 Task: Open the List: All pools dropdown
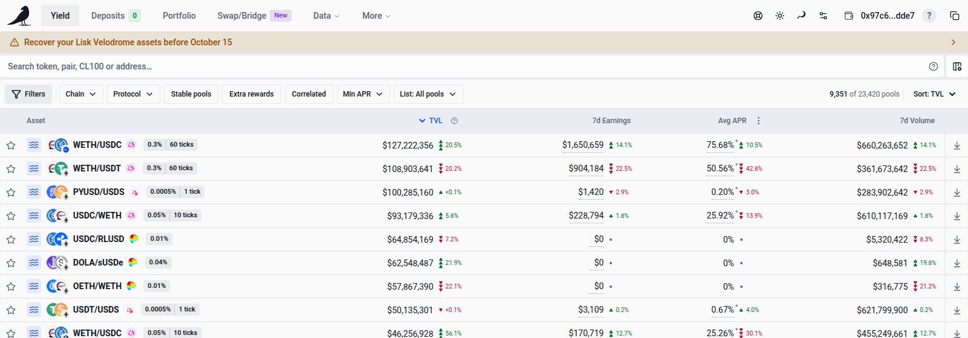[428, 94]
